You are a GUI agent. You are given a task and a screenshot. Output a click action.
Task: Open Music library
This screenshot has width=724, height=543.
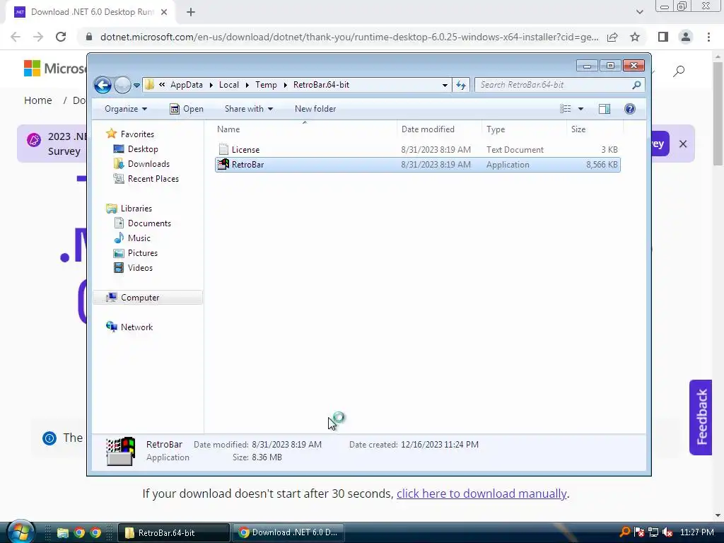pyautogui.click(x=139, y=238)
